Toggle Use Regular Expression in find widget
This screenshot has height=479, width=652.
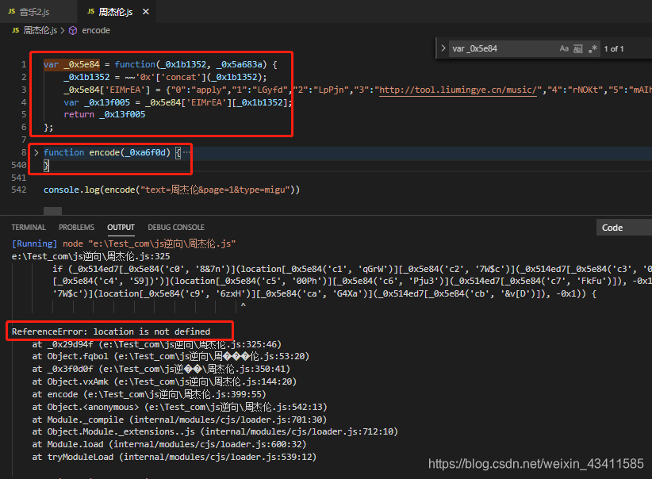(593, 48)
